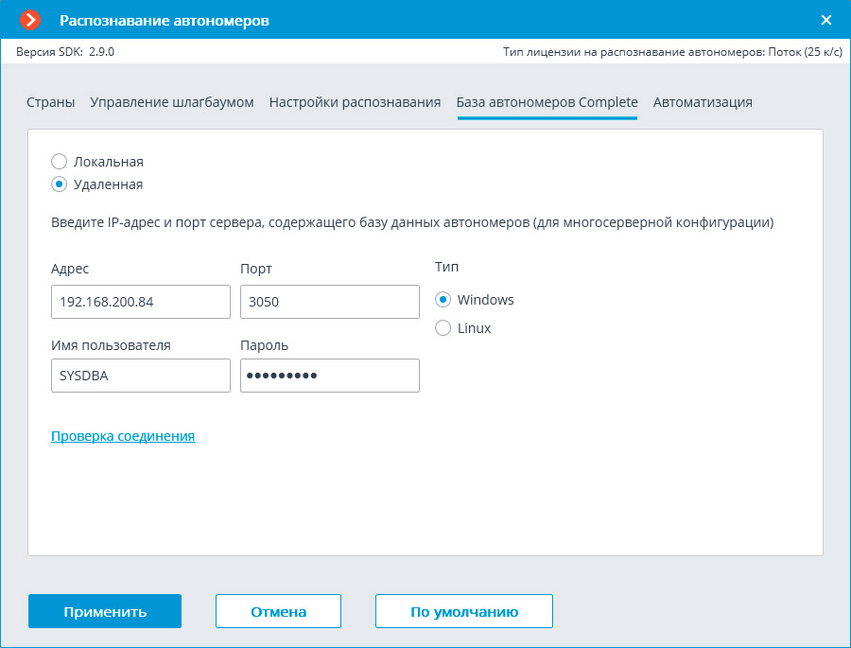Screen dimensions: 851x648
Task: Select the База автономеров Complete tab
Action: point(547,102)
